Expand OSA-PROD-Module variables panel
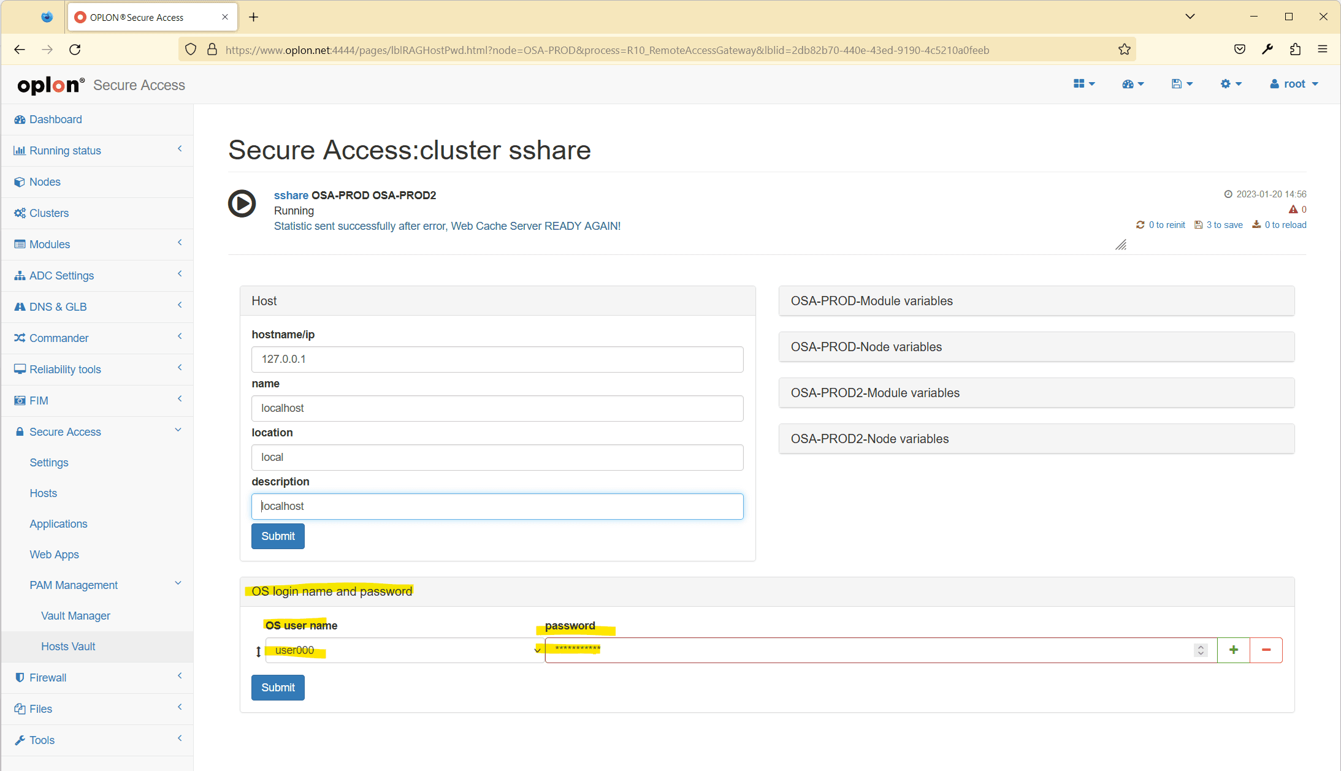Screen dimensions: 1341x771 coord(1036,301)
